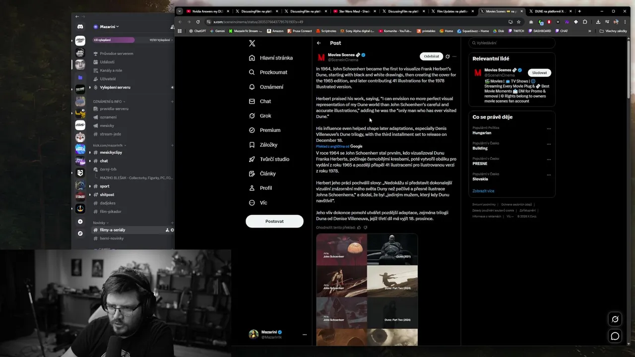This screenshot has height=357, width=635.
Task: Open Záložky bookmarks in X sidebar
Action: (x=263, y=145)
